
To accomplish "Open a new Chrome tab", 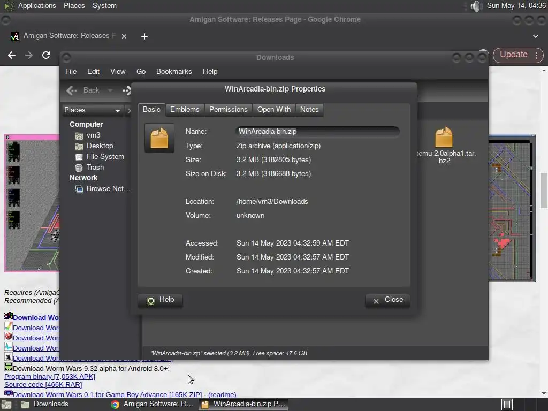I will pos(144,36).
